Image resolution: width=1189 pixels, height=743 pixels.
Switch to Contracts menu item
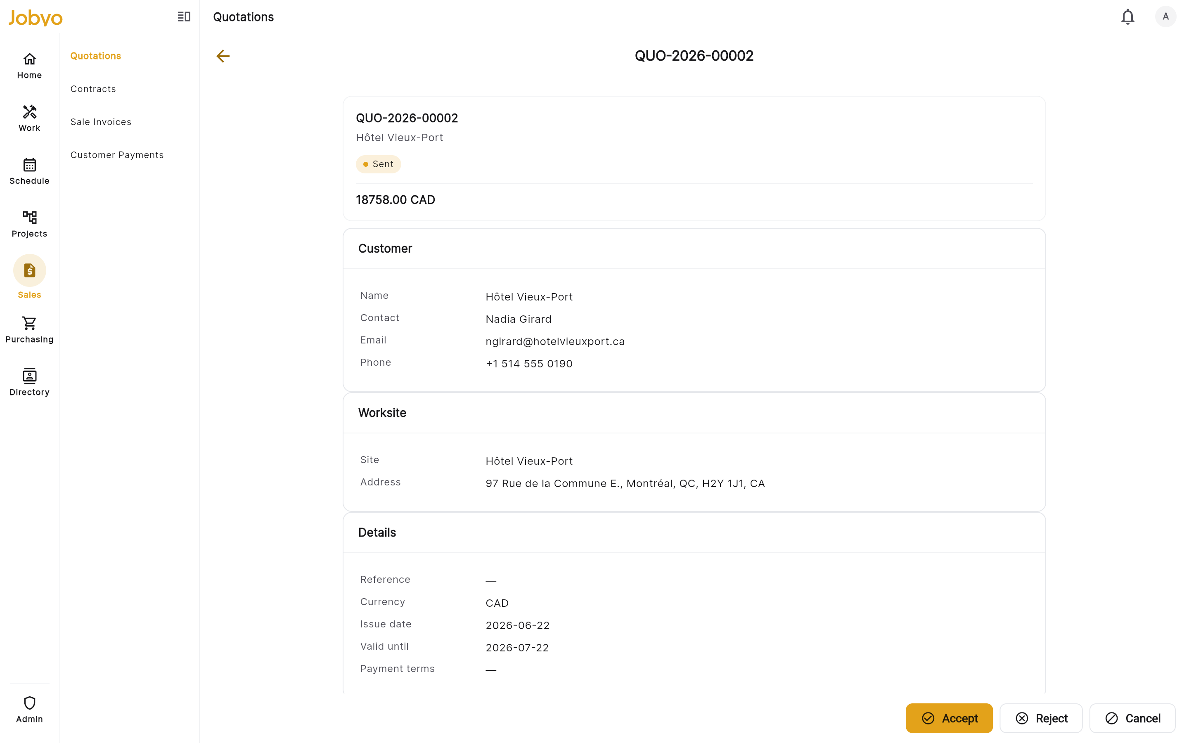93,89
